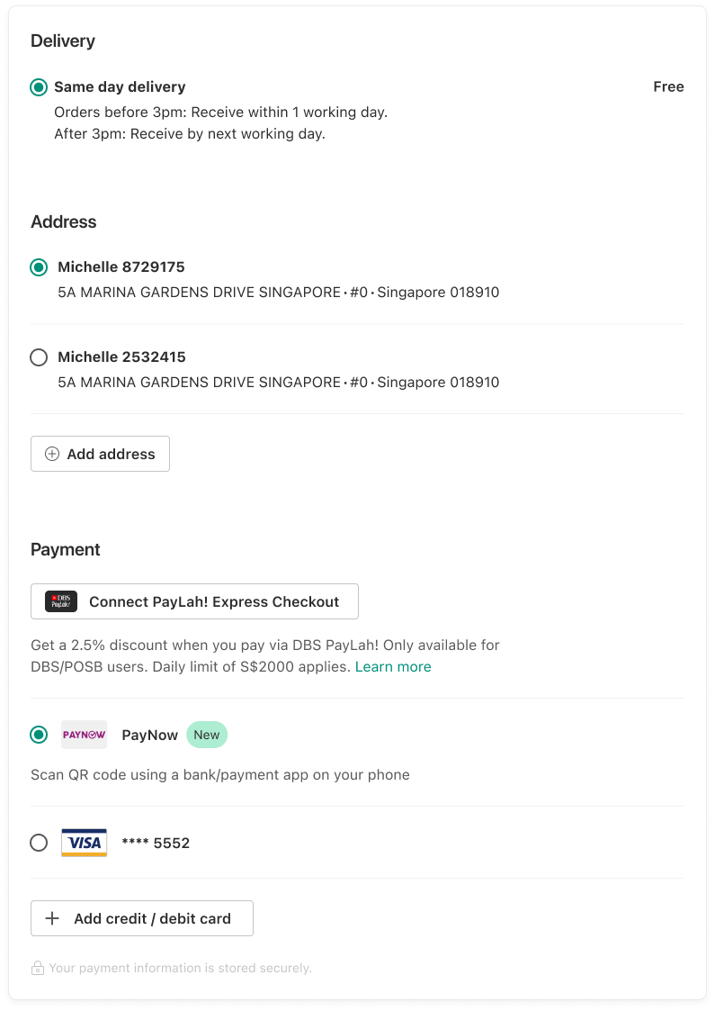This screenshot has height=1011, width=715.
Task: Click the plus icon in Add credit card button
Action: point(52,918)
